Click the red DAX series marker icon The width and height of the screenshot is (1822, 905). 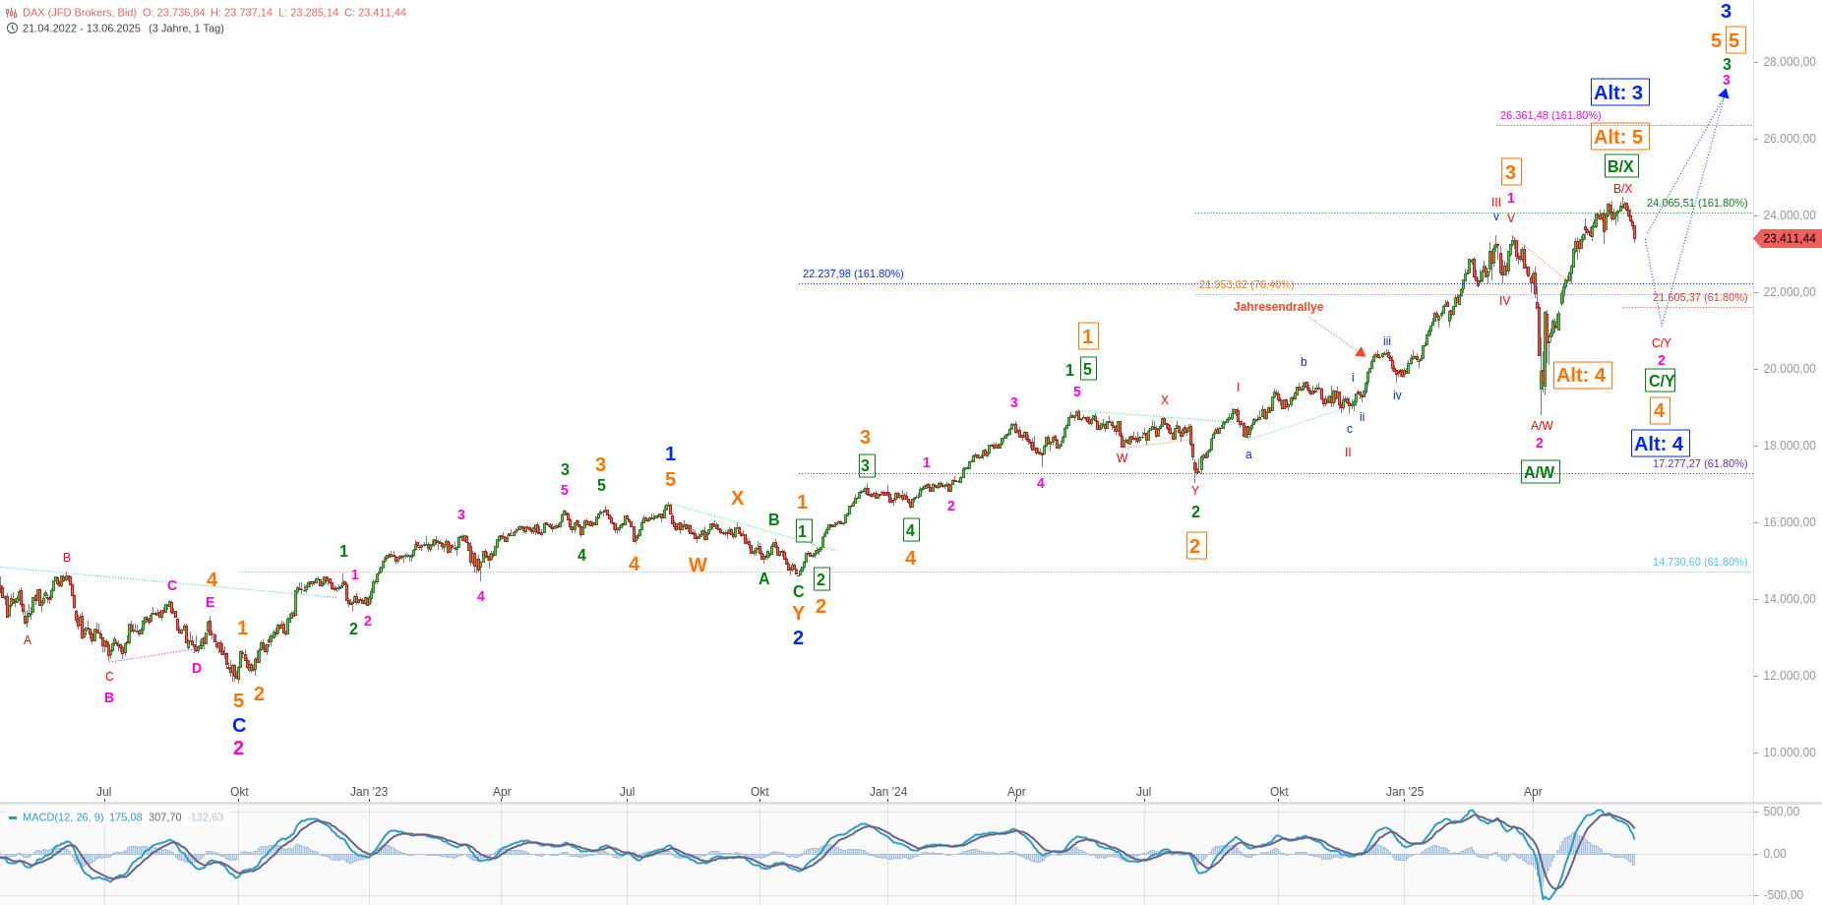12,13
